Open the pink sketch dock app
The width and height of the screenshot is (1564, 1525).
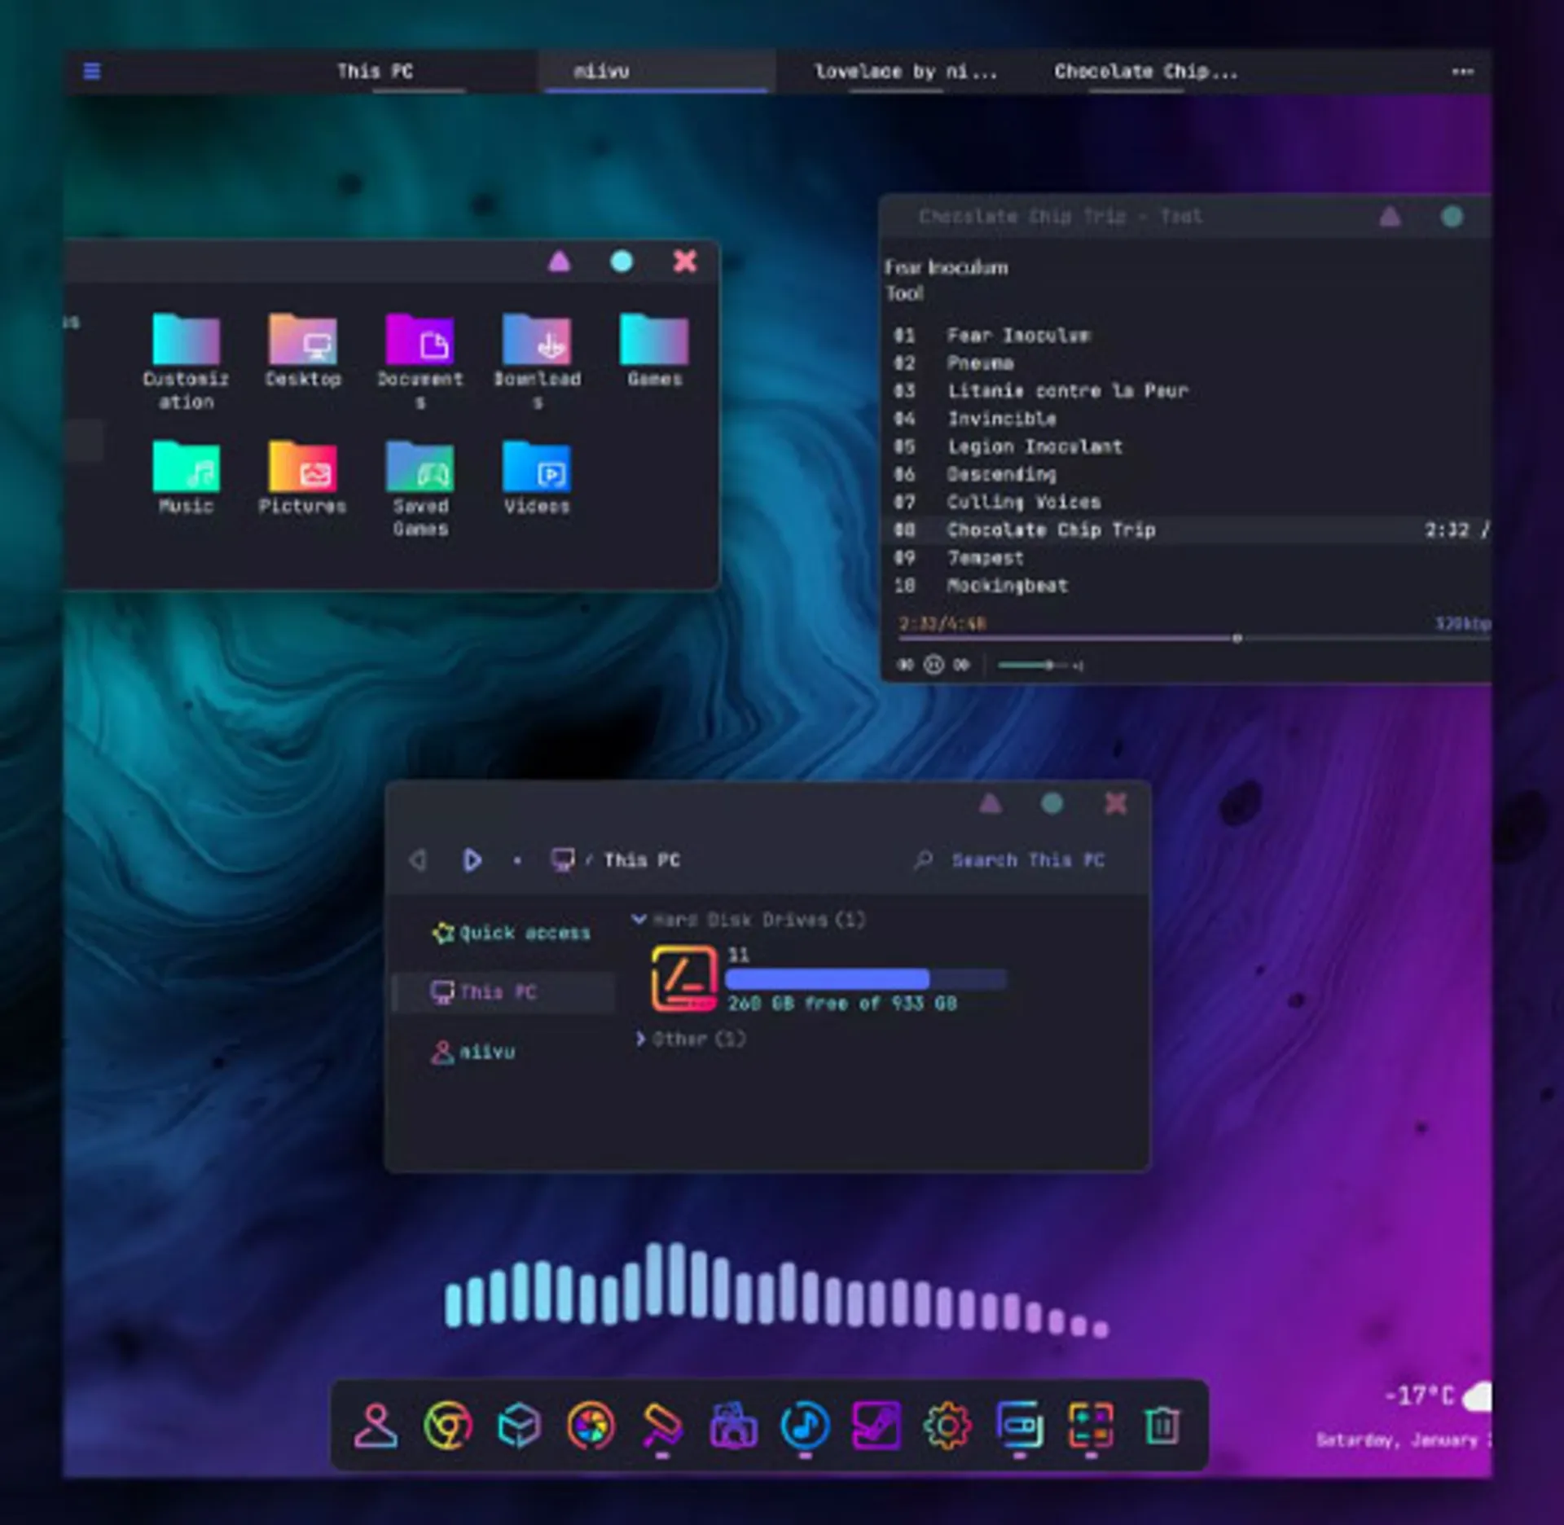tap(876, 1426)
